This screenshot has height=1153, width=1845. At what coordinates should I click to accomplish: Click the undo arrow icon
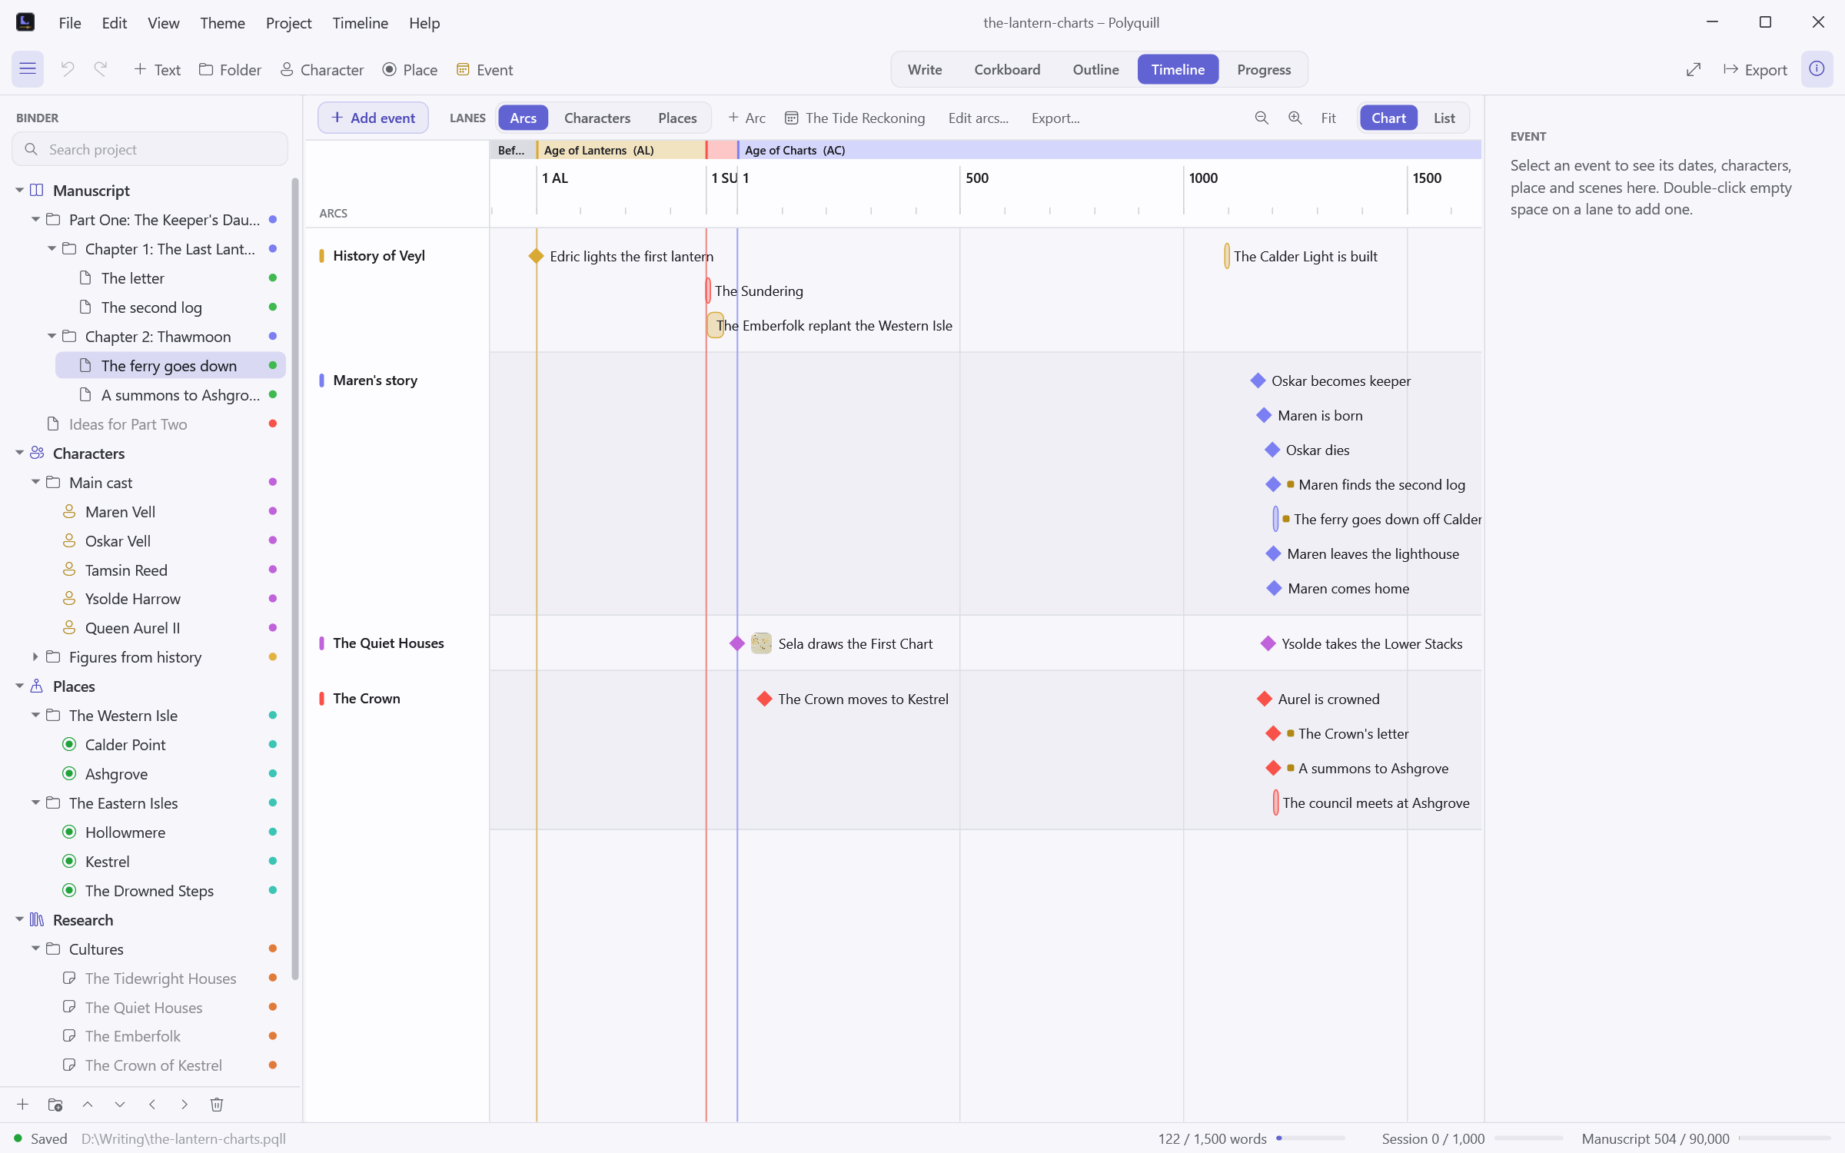tap(68, 69)
